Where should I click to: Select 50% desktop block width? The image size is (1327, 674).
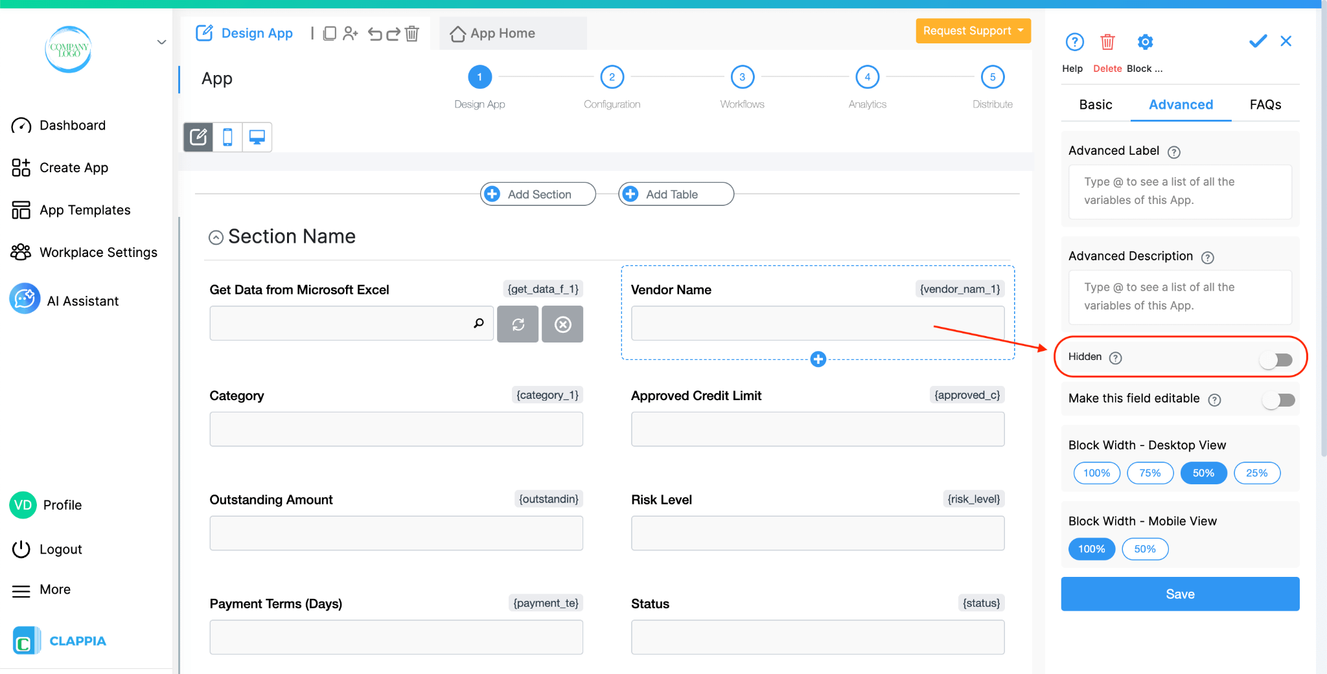[x=1203, y=473]
